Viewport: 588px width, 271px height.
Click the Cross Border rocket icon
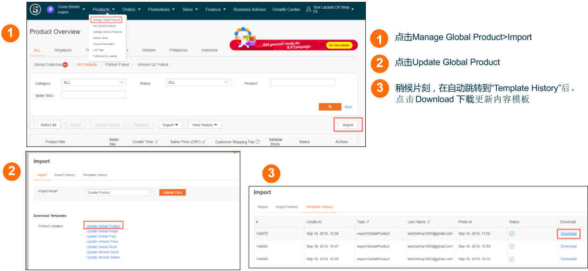coord(50,10)
